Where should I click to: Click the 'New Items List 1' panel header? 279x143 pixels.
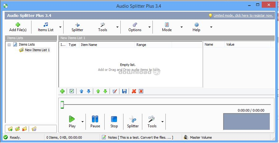pos(166,38)
